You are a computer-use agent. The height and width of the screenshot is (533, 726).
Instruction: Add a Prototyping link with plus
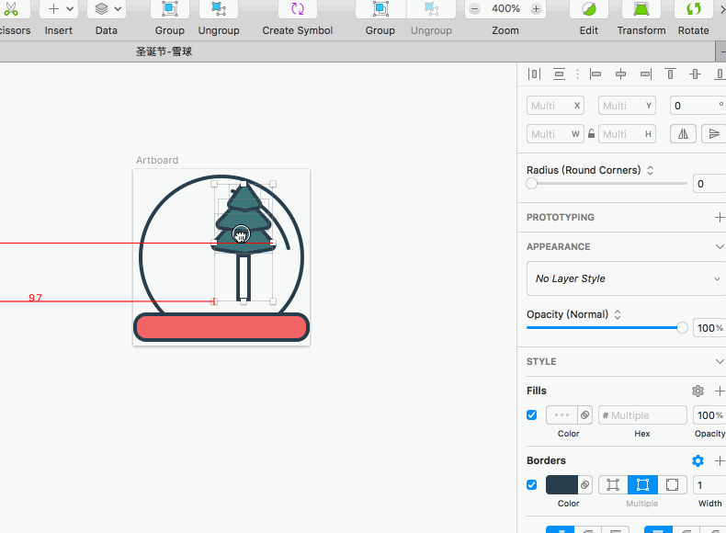pyautogui.click(x=719, y=217)
